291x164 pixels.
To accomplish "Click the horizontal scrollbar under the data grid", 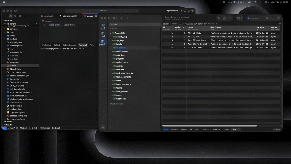I will click(x=209, y=126).
